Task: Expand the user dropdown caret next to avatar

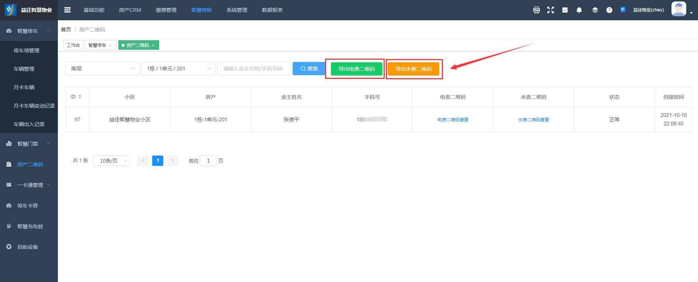Action: click(691, 13)
